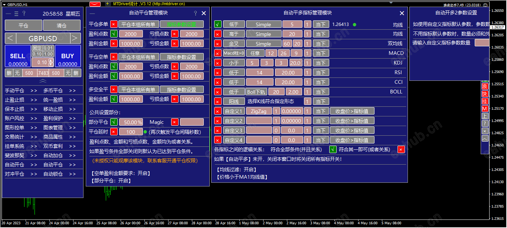This screenshot has width=507, height=228.
Task: Click the Magic number input field
Action: click(x=192, y=122)
